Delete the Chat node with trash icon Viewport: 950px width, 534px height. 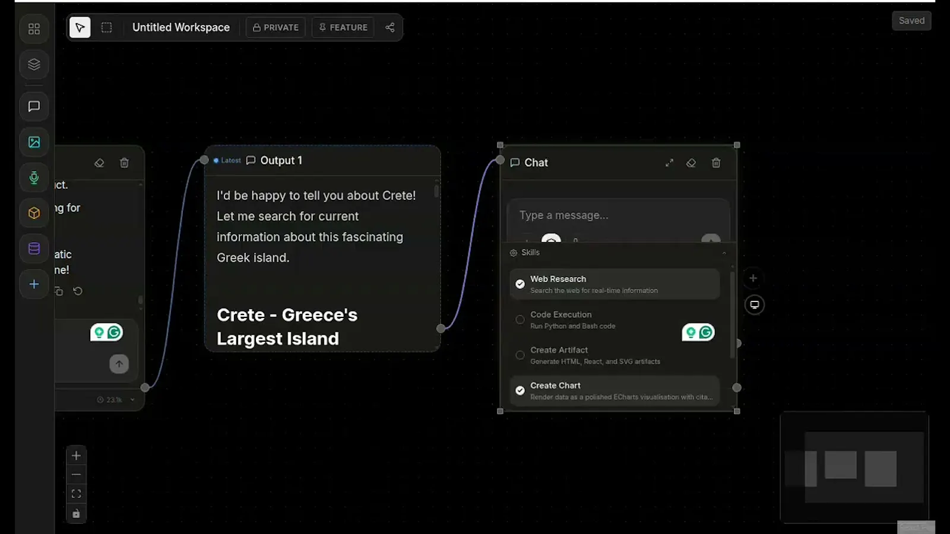(x=716, y=163)
